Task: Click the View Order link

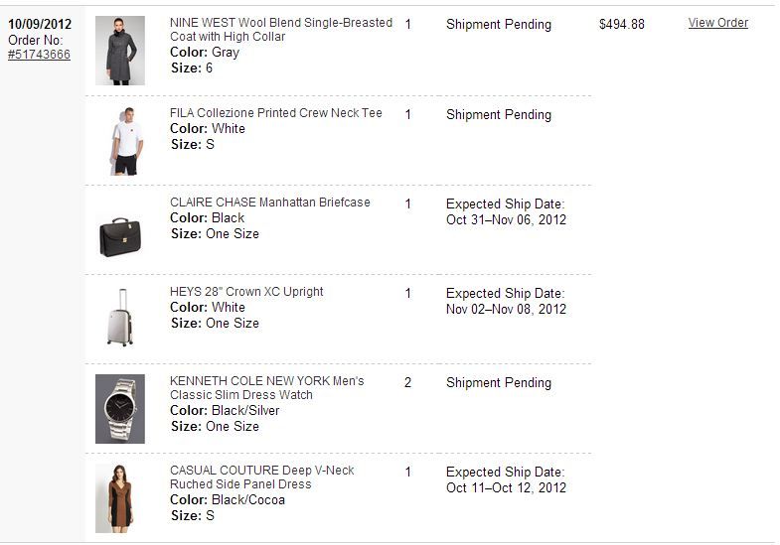Action: pyautogui.click(x=717, y=23)
